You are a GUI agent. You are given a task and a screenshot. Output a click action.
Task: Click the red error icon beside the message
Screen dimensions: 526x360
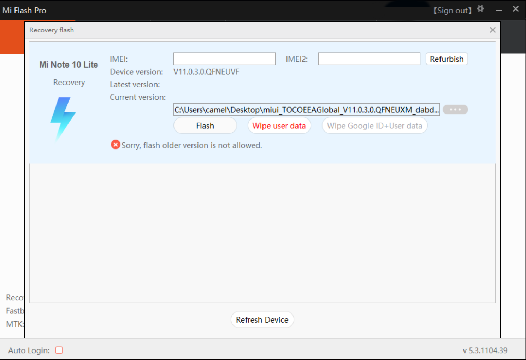115,145
